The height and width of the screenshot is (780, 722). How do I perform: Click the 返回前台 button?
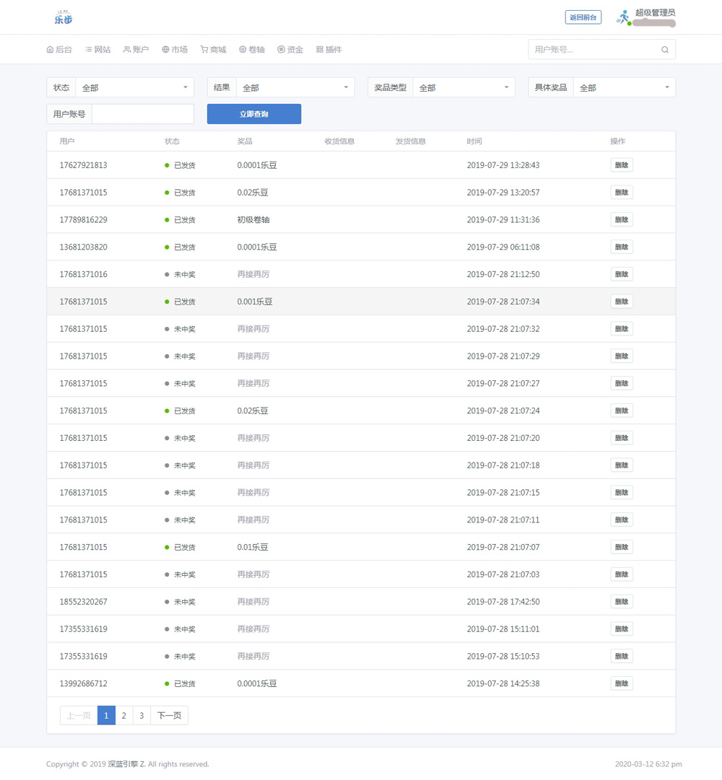pyautogui.click(x=583, y=17)
